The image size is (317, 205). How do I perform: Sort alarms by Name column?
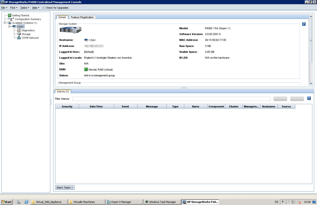[196, 106]
